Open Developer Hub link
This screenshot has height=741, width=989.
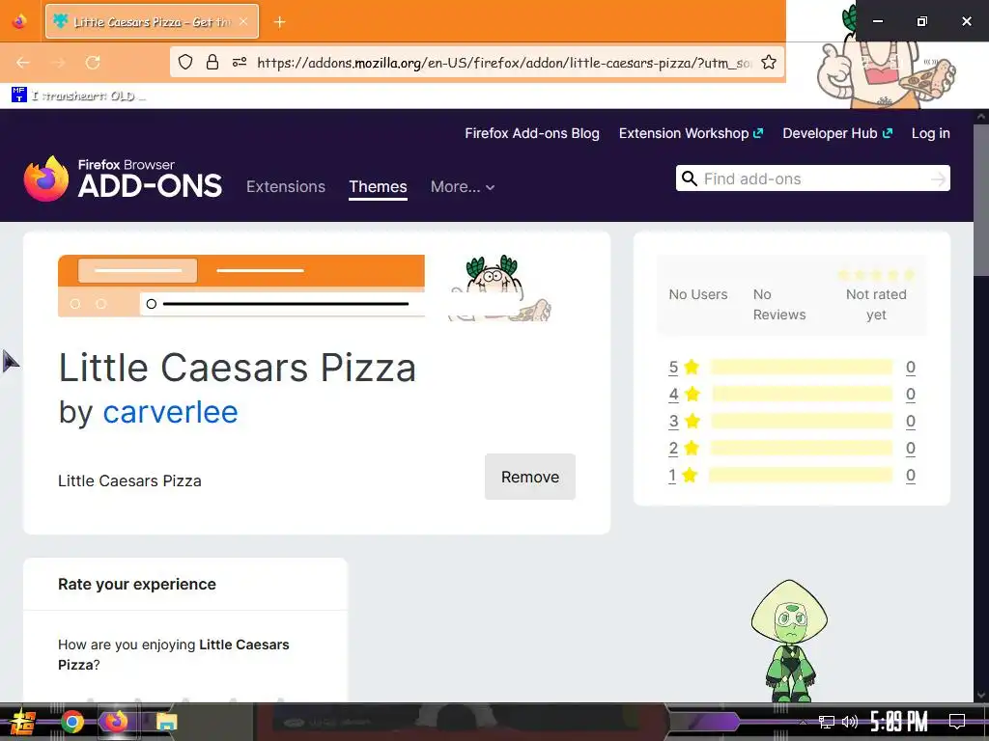(837, 133)
